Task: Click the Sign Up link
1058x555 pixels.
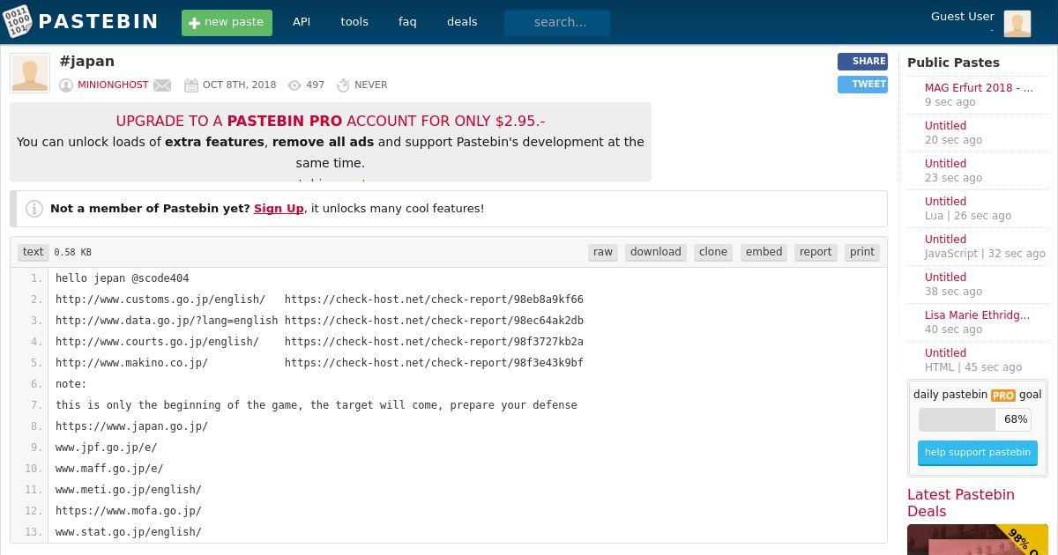Action: point(279,209)
